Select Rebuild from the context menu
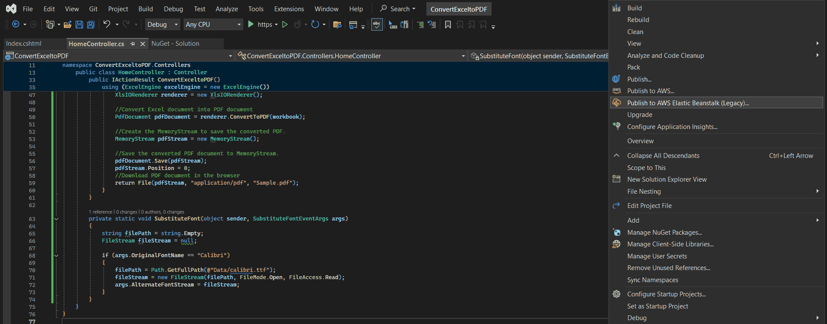827x324 pixels. click(717, 20)
